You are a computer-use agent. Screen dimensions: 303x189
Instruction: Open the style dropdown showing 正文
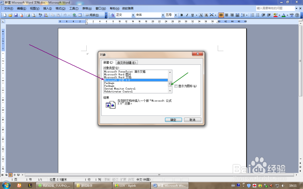click(133, 15)
